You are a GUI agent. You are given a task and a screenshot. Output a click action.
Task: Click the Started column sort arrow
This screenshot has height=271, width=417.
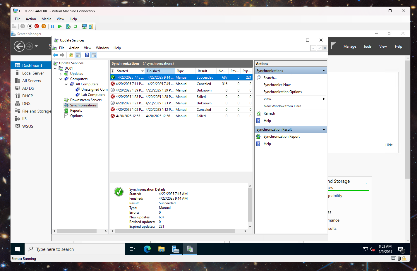click(142, 71)
